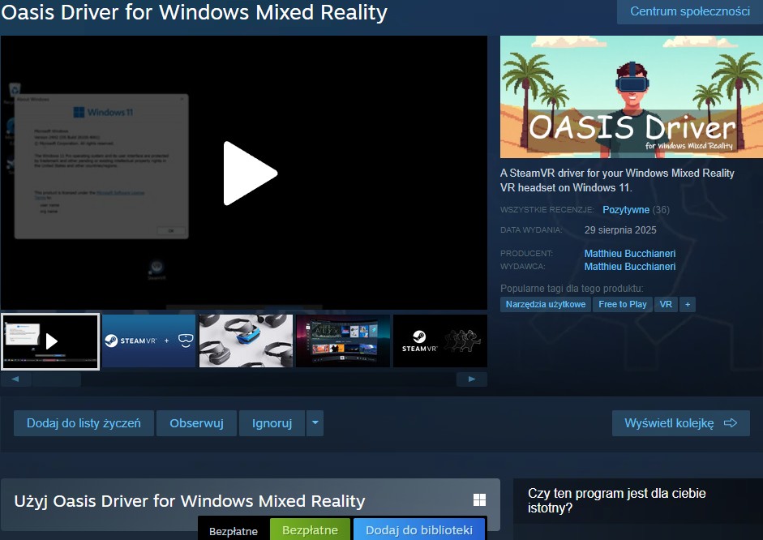
Task: Click green Bezpłatne button
Action: (310, 530)
